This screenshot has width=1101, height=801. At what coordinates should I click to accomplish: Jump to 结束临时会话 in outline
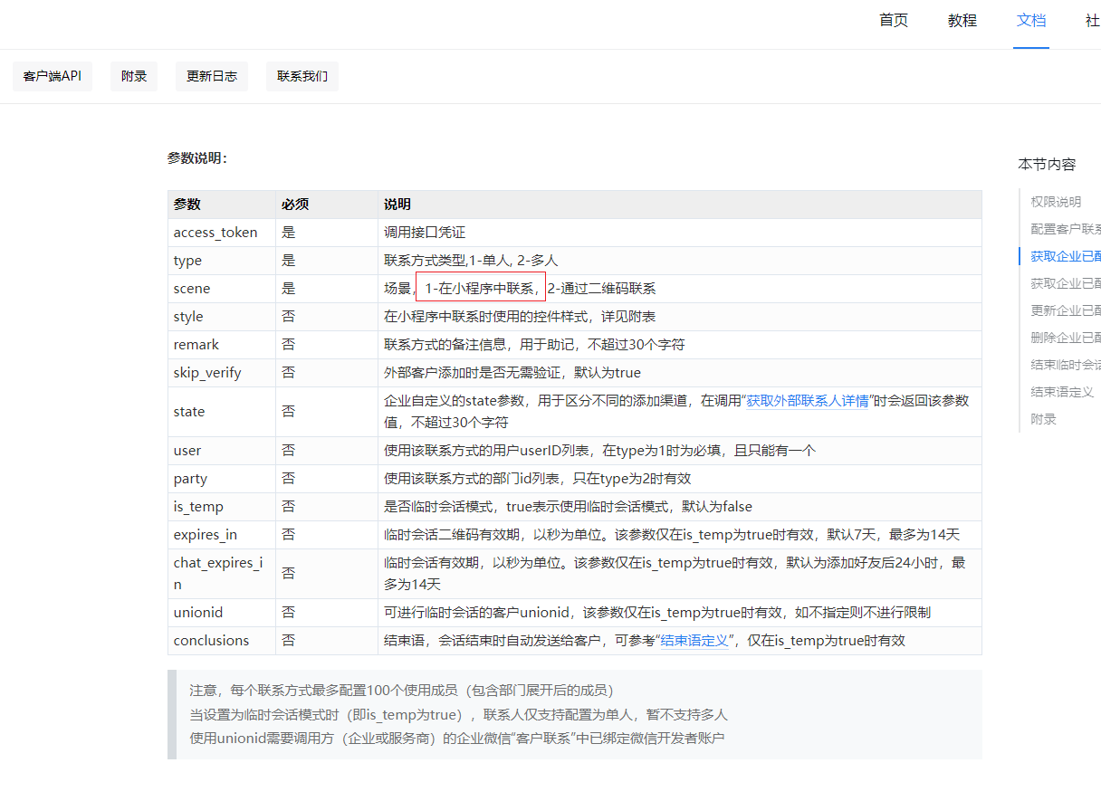(x=1066, y=365)
